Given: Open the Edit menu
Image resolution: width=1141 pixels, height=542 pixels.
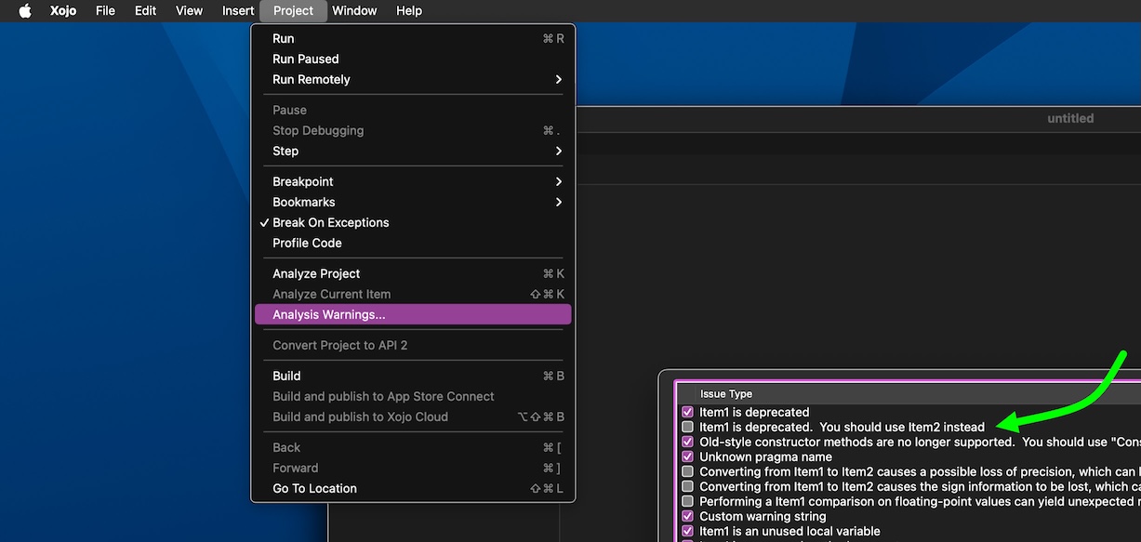Looking at the screenshot, I should (x=145, y=11).
